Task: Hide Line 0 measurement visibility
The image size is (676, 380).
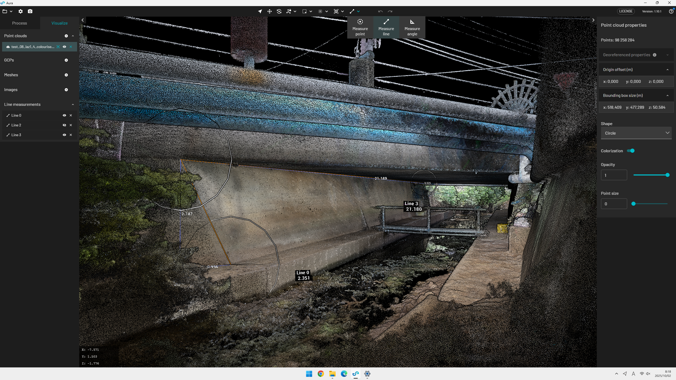Action: coord(64,115)
